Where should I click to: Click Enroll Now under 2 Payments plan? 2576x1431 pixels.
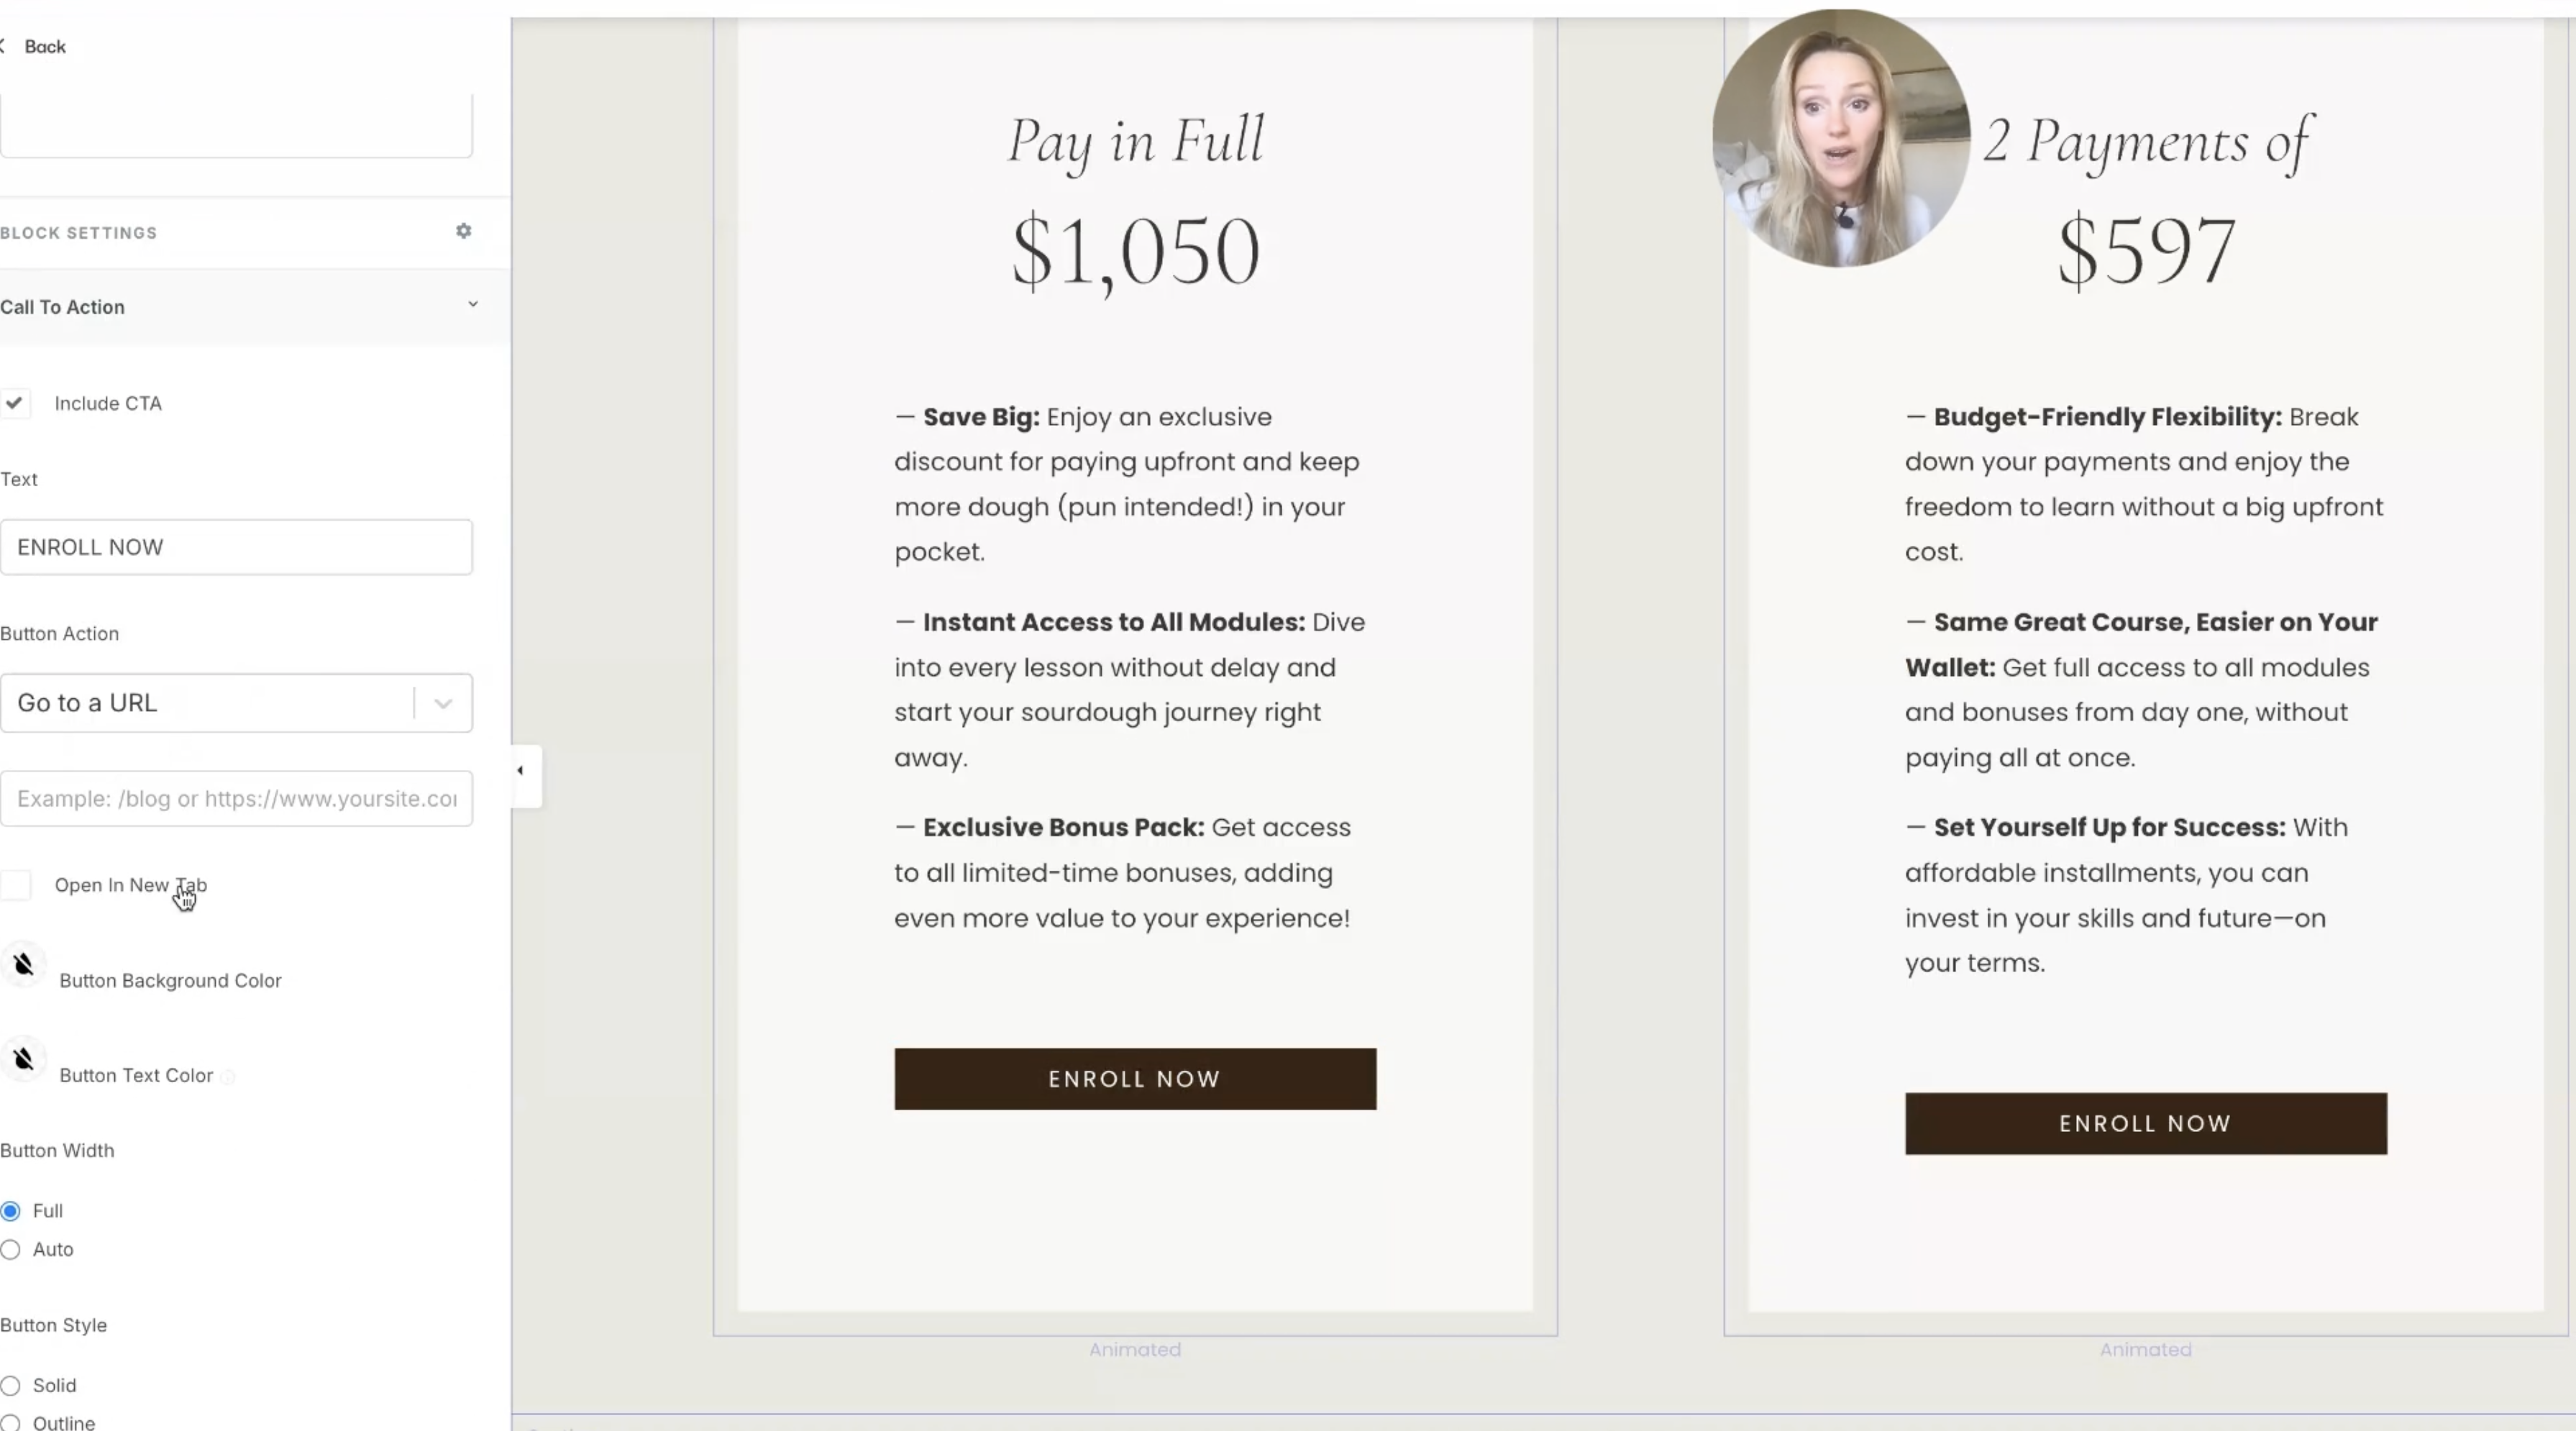(x=2145, y=1124)
